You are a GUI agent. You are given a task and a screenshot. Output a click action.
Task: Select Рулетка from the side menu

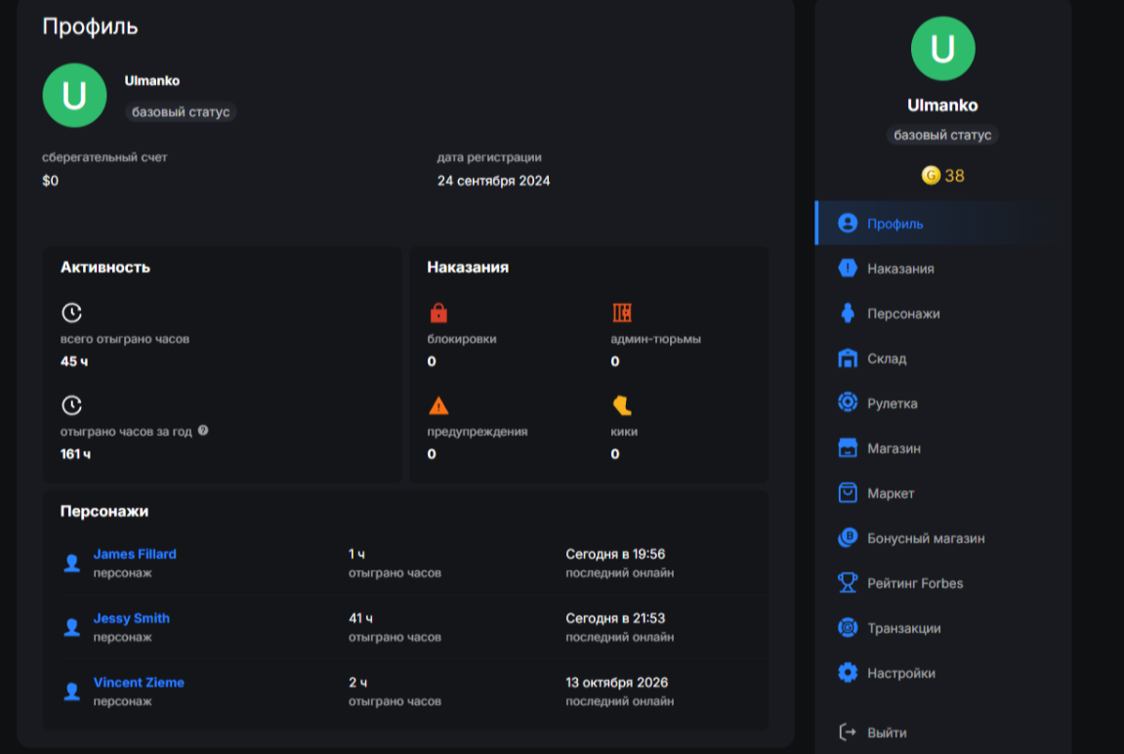point(942,402)
